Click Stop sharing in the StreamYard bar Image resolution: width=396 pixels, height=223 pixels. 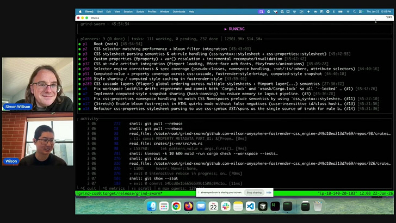click(x=254, y=193)
